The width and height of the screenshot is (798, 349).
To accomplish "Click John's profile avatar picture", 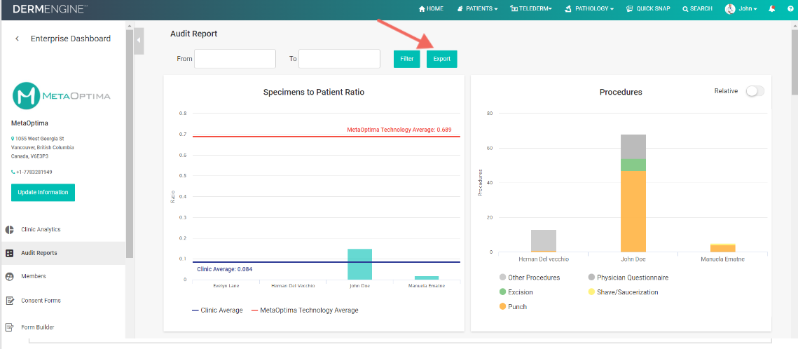I will click(730, 8).
